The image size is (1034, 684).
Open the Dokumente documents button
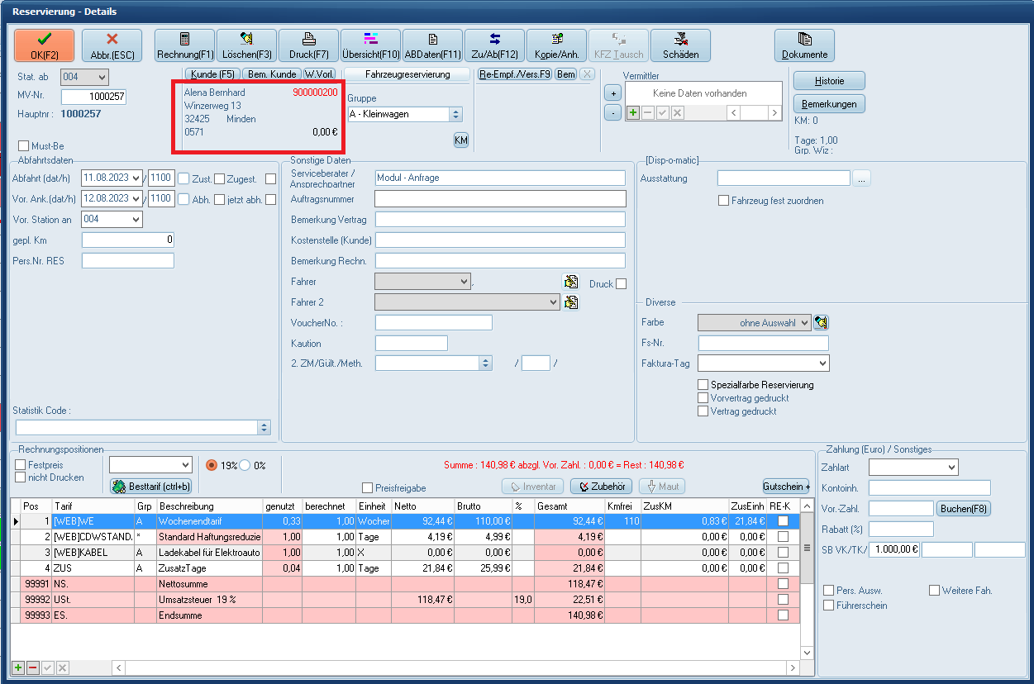click(804, 45)
